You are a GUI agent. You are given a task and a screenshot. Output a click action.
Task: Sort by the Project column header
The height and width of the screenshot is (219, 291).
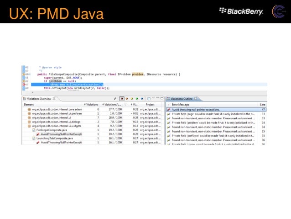[150, 105]
